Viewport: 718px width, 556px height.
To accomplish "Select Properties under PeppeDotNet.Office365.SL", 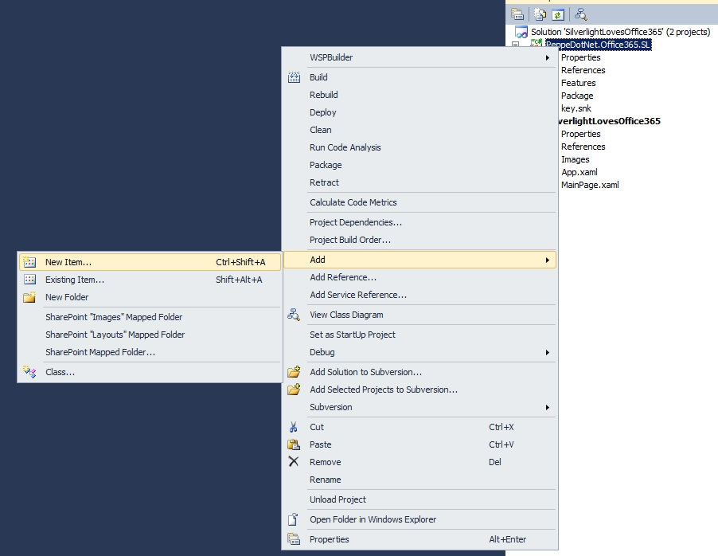I will (x=580, y=57).
